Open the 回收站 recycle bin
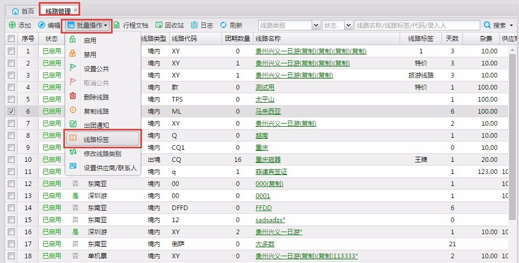The height and width of the screenshot is (263, 519). pyautogui.click(x=159, y=25)
